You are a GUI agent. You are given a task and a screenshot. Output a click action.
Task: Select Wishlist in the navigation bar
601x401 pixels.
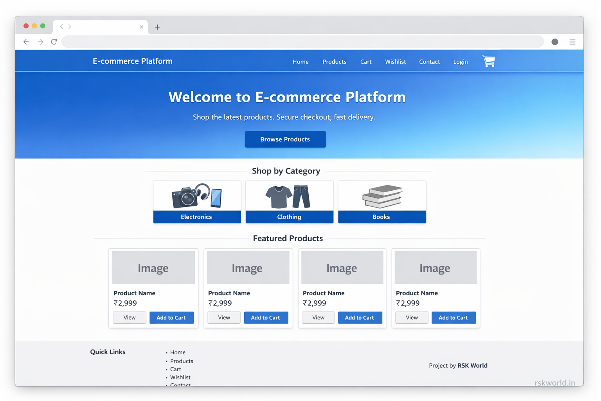tap(395, 61)
